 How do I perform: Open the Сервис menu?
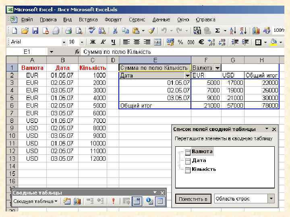coord(137,20)
